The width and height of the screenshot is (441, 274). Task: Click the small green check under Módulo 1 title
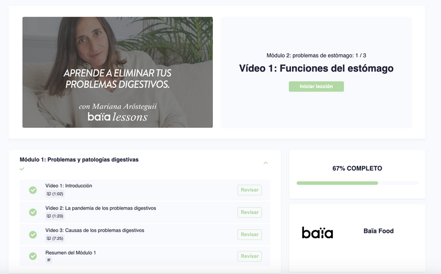click(22, 169)
